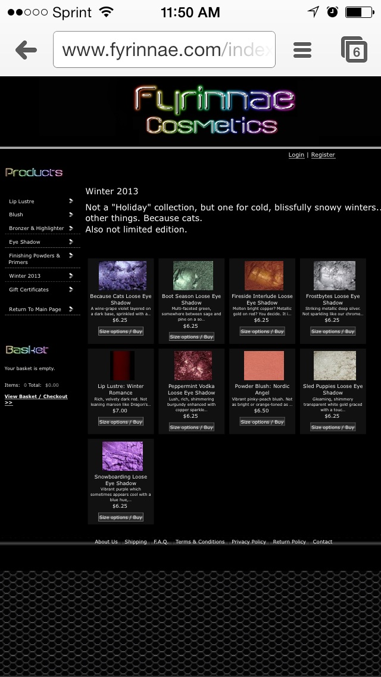This screenshot has height=677, width=381.
Task: Open Snowboarding purple swatch image
Action: pos(123,456)
